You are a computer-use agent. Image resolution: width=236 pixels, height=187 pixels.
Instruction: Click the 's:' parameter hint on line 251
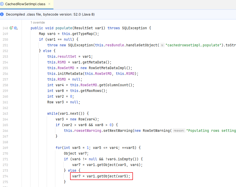pos(162,45)
